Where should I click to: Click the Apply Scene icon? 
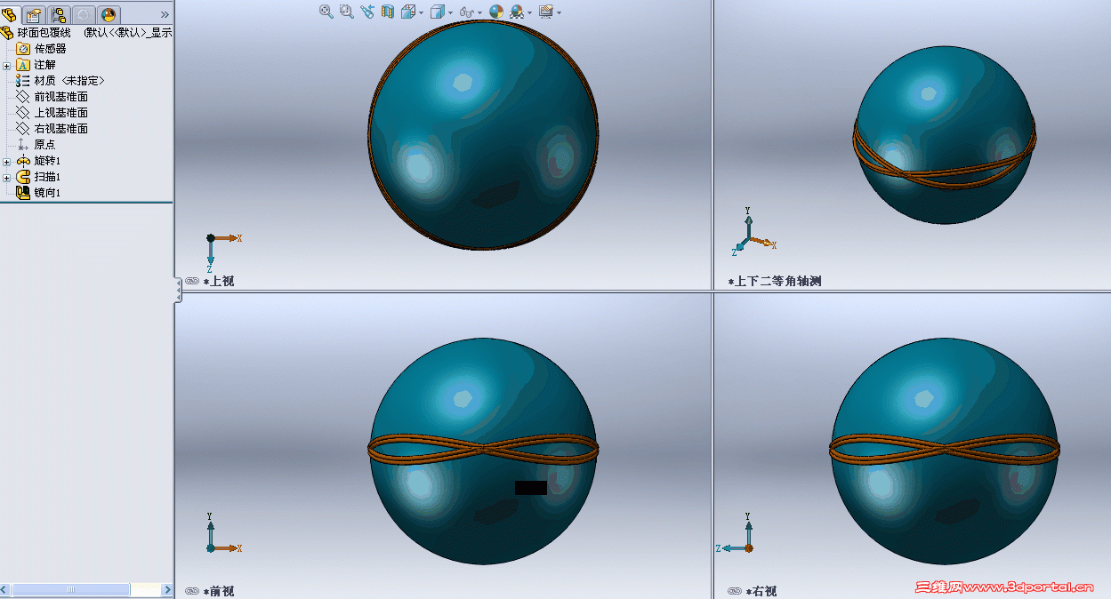click(517, 12)
